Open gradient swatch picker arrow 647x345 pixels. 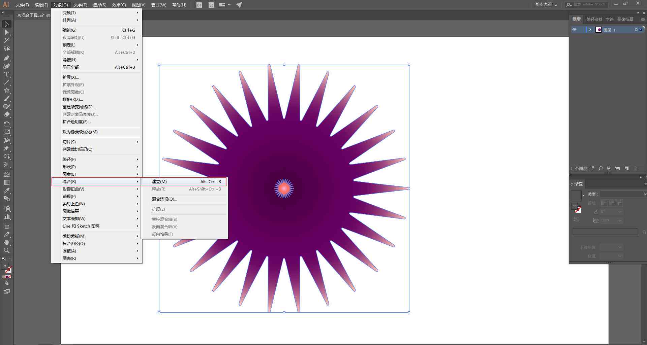(583, 196)
